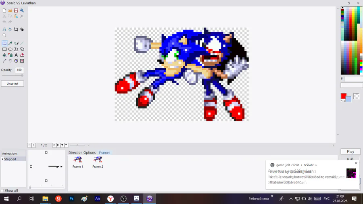Viewport: 363px width, 204px height.
Task: Click the volume icon in system tray
Action: pos(310,199)
